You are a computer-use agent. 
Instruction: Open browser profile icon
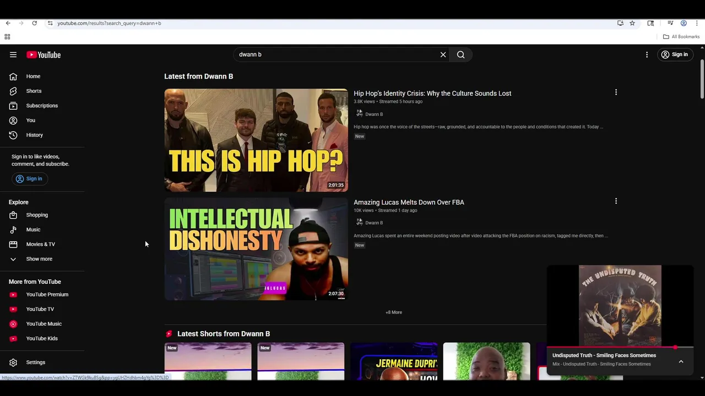tap(684, 23)
